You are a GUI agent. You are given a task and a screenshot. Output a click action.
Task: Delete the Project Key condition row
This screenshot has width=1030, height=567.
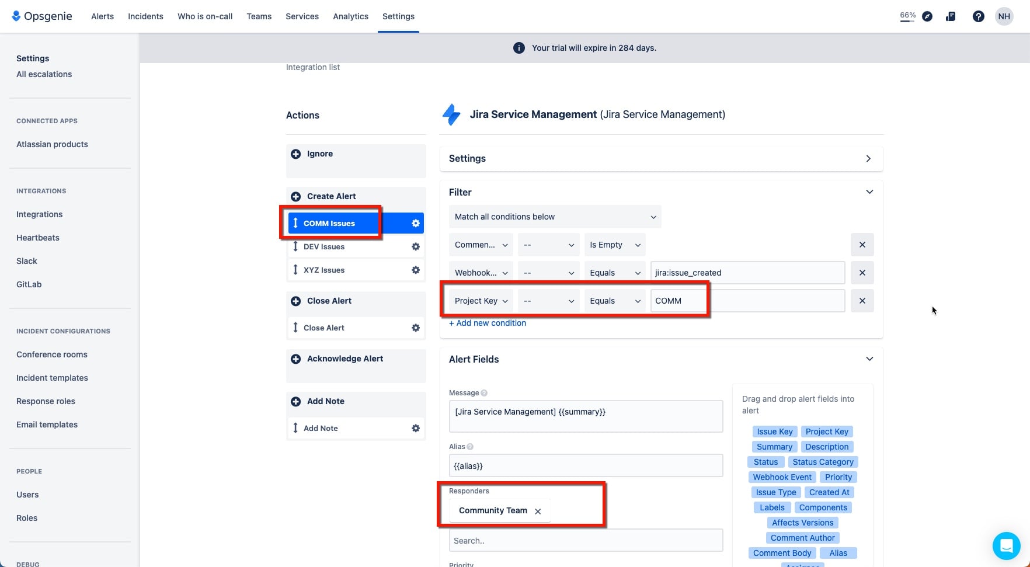[862, 301]
